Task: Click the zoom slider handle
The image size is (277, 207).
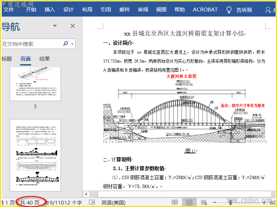Action: [x=230, y=203]
